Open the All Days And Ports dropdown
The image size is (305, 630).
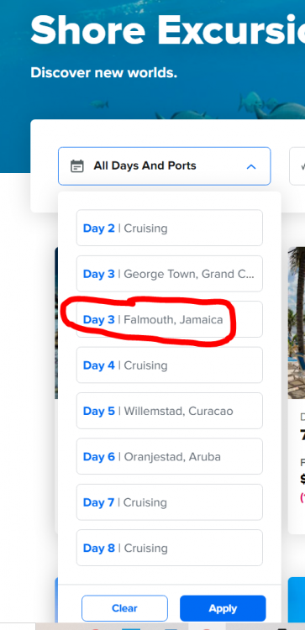165,166
